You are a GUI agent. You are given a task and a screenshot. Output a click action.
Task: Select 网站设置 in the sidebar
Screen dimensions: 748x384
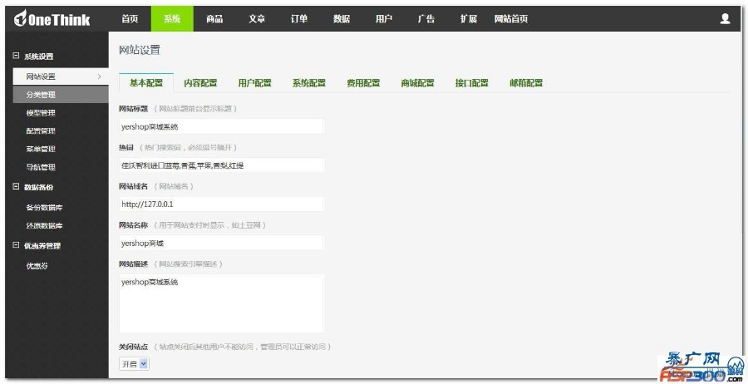point(61,76)
